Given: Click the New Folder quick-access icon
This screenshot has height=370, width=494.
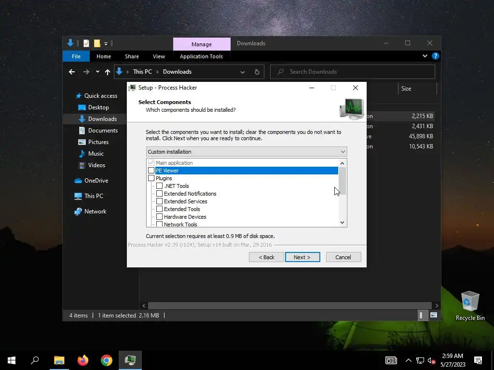Looking at the screenshot, I should point(97,43).
